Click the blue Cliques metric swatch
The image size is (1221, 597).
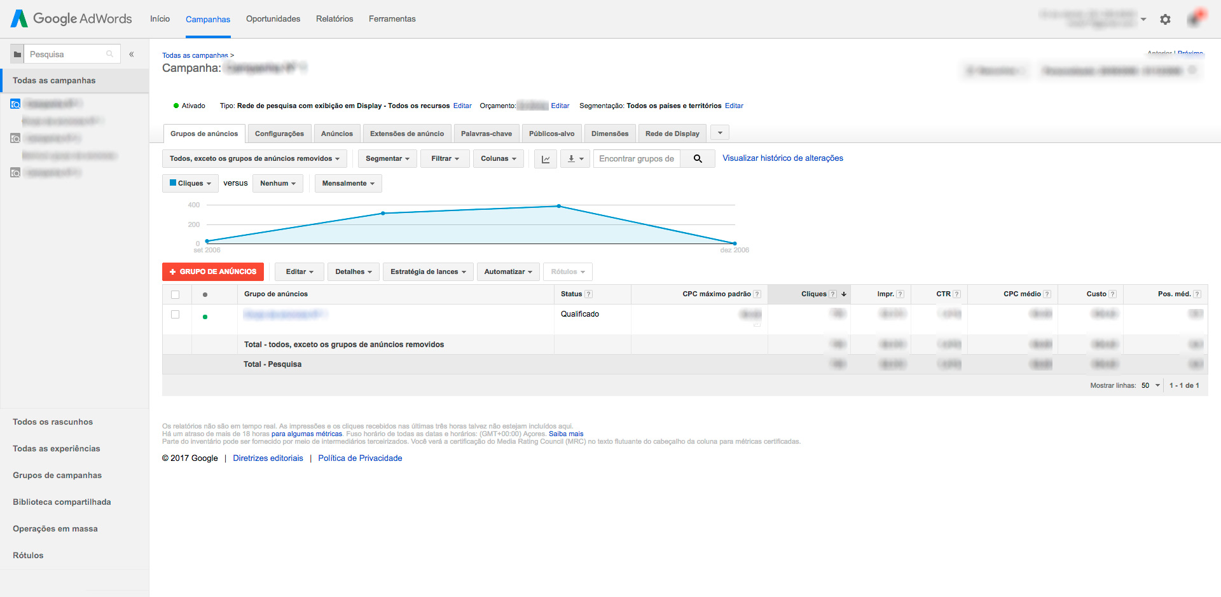[173, 183]
